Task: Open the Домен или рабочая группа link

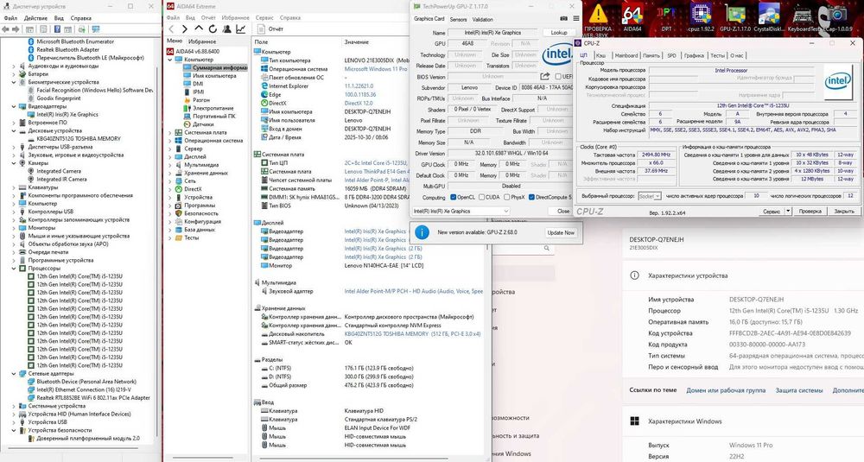Action: coord(726,389)
